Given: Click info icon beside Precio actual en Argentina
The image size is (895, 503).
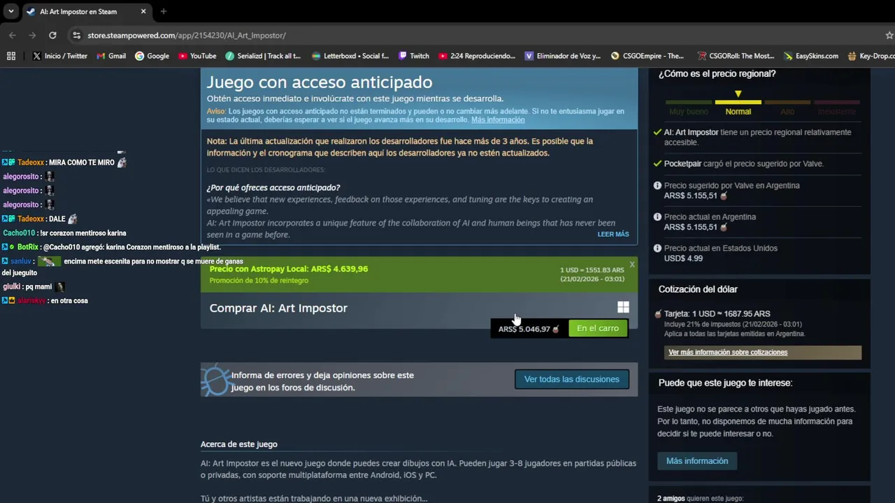Looking at the screenshot, I should point(657,217).
